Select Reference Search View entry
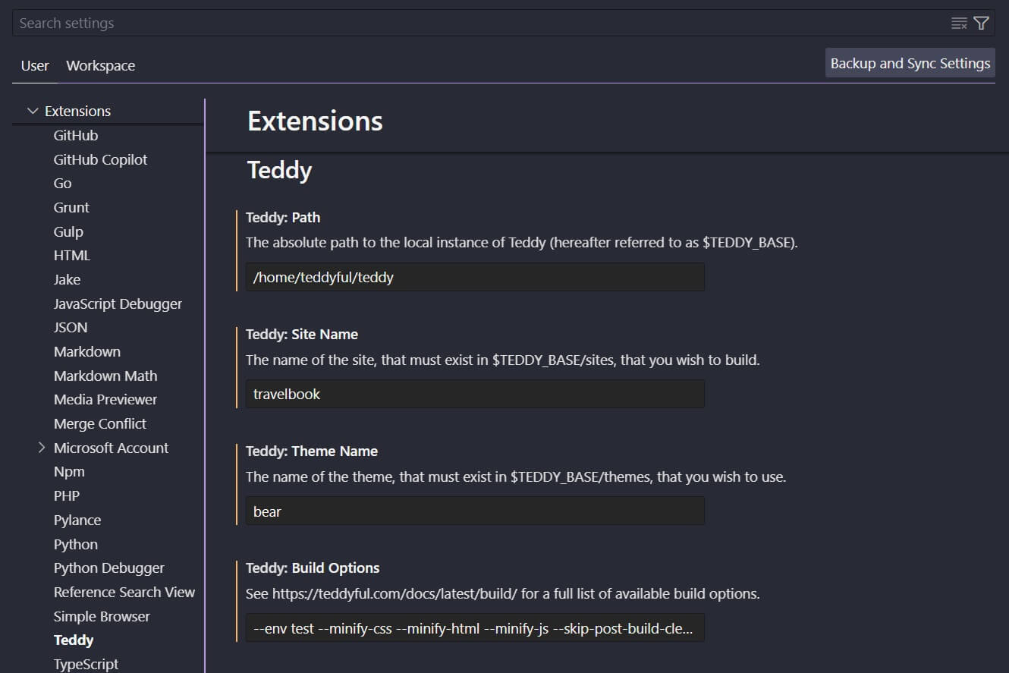 124,592
